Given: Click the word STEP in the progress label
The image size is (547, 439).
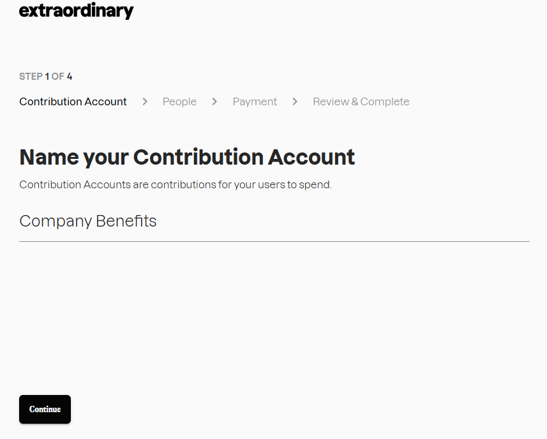Looking at the screenshot, I should click(x=31, y=77).
